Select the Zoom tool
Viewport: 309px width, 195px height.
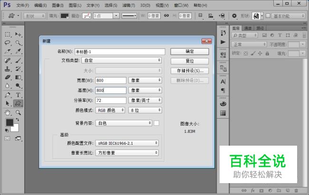[x=18, y=112]
